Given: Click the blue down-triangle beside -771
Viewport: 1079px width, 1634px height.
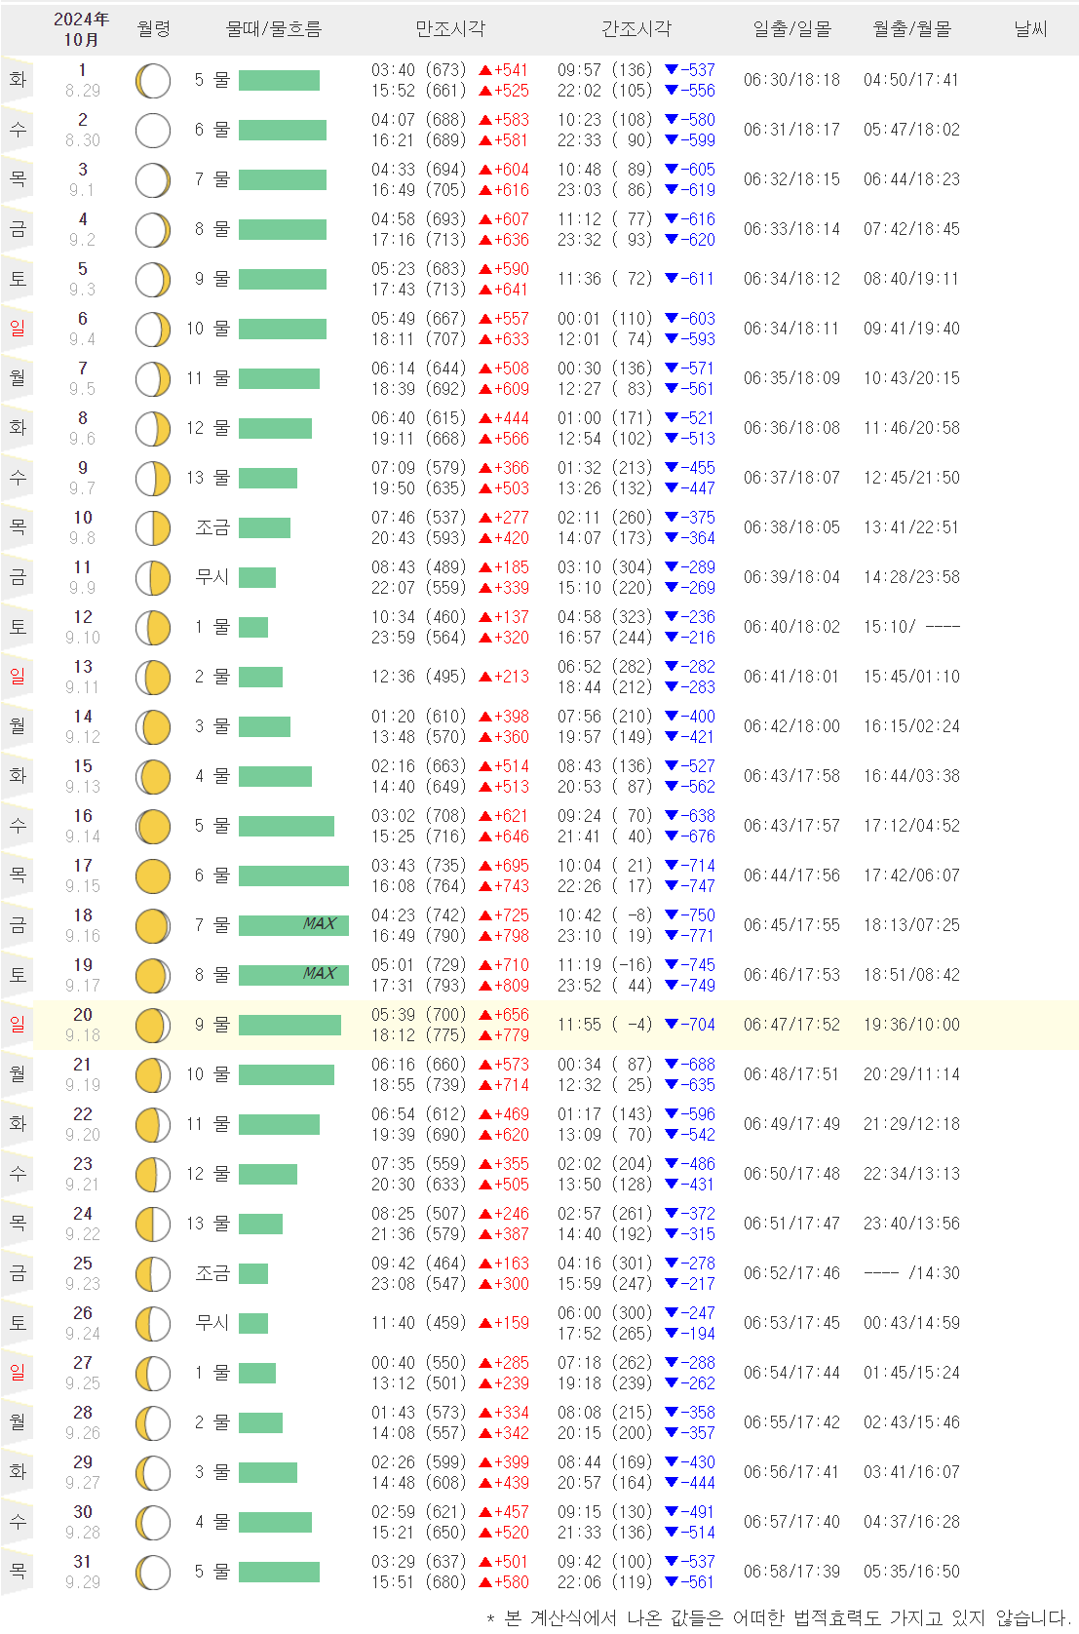Looking at the screenshot, I should 671,936.
